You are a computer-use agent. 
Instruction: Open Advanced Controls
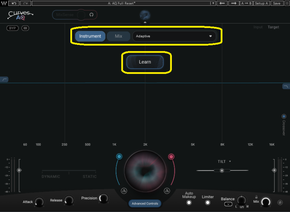145,203
